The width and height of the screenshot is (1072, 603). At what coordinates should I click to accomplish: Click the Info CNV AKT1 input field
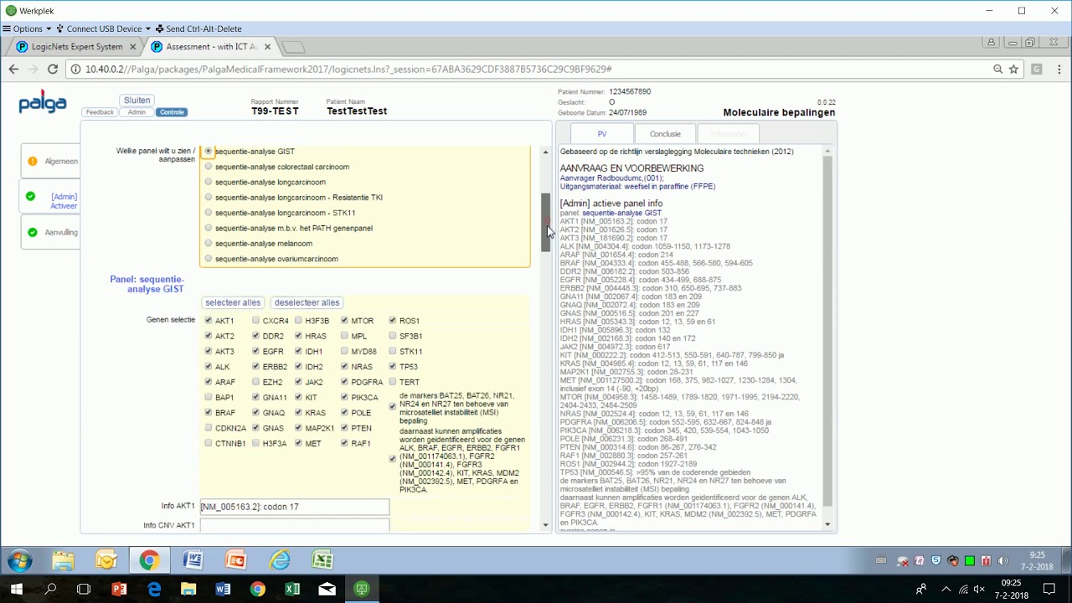[295, 525]
